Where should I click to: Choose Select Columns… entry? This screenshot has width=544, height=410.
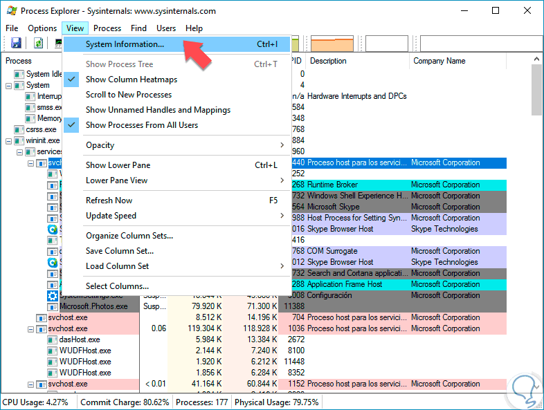click(176, 286)
